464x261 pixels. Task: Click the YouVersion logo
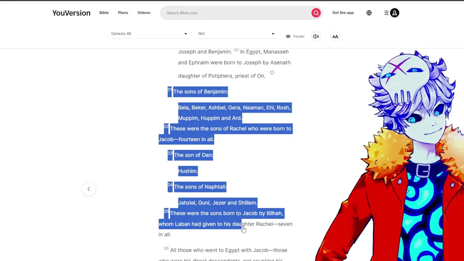coord(71,13)
